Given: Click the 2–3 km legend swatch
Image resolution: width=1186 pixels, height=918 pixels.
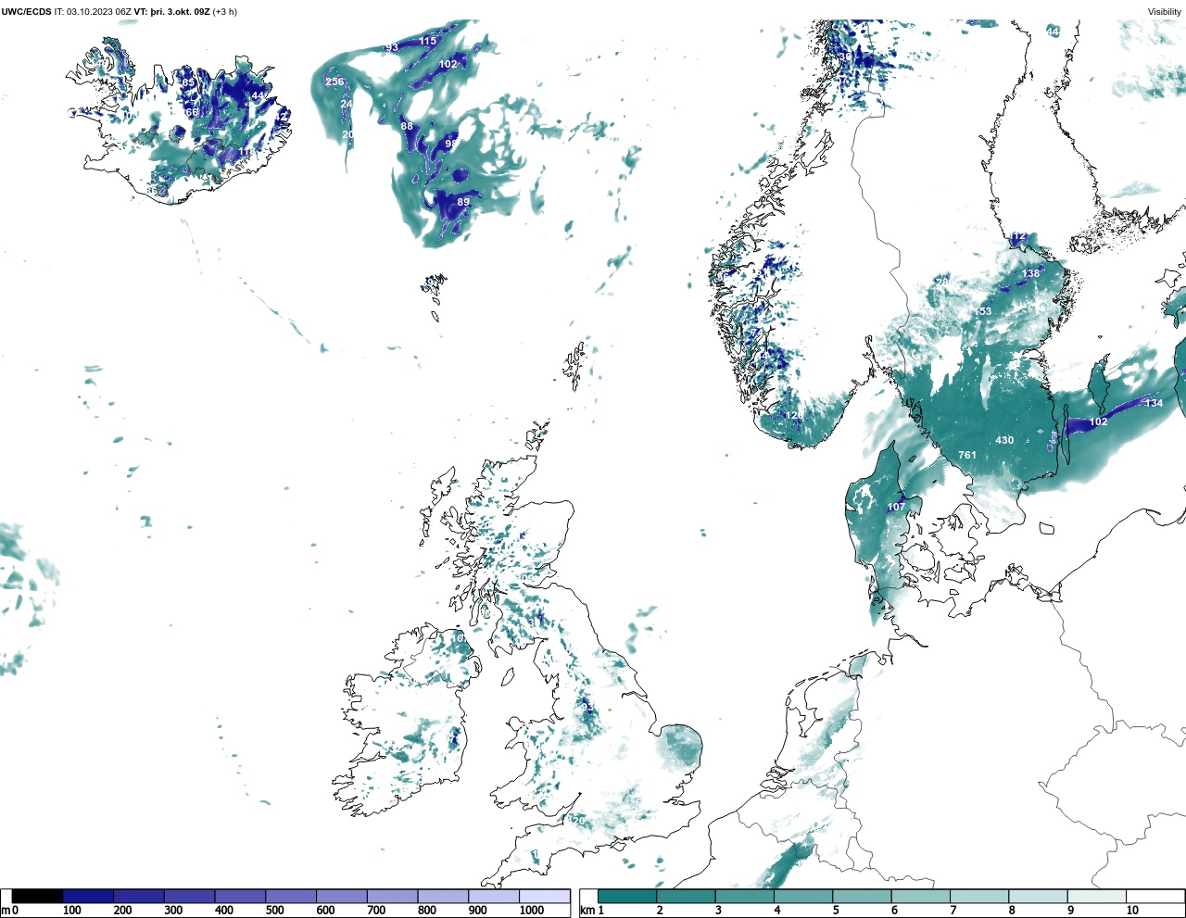Looking at the screenshot, I should point(687,896).
